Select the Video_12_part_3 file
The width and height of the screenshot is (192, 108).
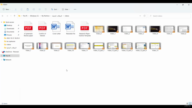tap(127, 47)
